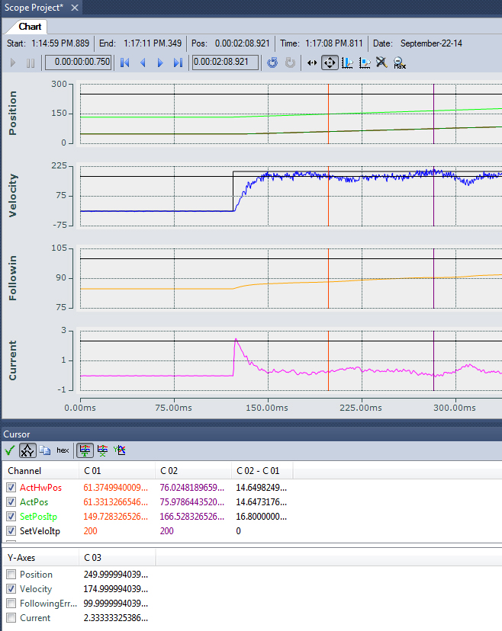502x631 pixels.
Task: Uncheck the ActPos channel checkbox
Action: coord(11,502)
